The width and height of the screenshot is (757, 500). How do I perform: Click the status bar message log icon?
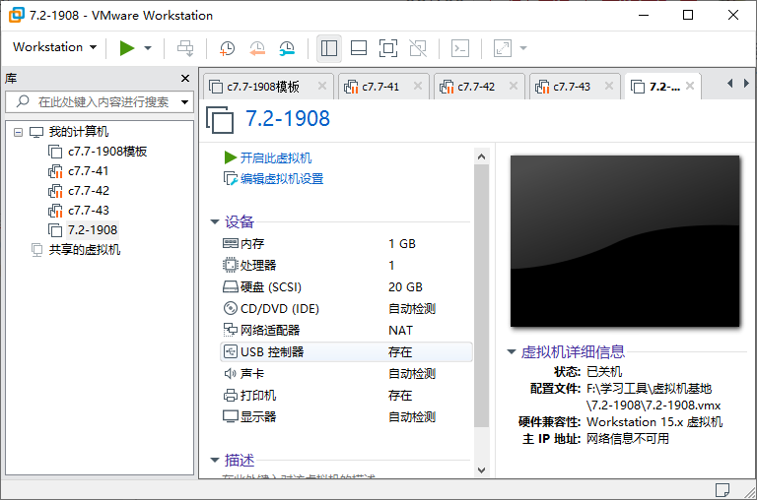723,490
